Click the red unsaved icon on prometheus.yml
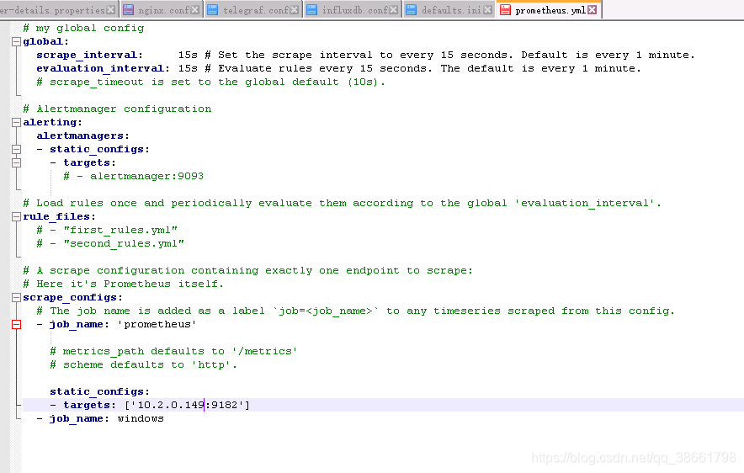 [505, 10]
